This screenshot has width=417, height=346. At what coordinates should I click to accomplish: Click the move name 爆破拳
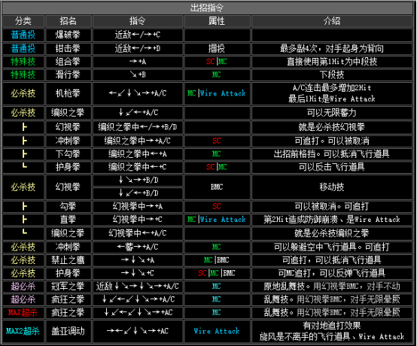point(68,35)
